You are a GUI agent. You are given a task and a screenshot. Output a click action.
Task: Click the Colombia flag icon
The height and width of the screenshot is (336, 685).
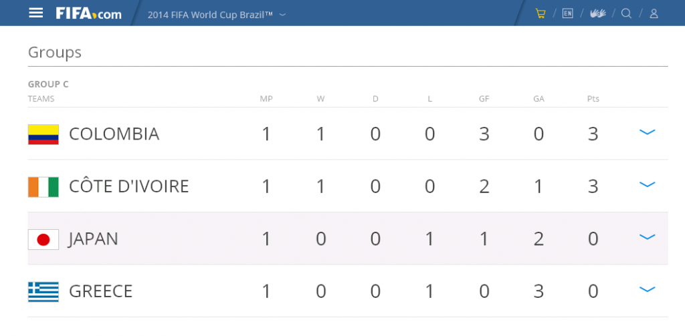click(43, 134)
